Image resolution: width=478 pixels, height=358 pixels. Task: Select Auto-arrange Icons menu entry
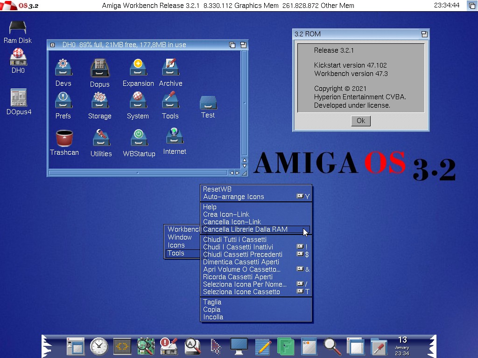(233, 197)
